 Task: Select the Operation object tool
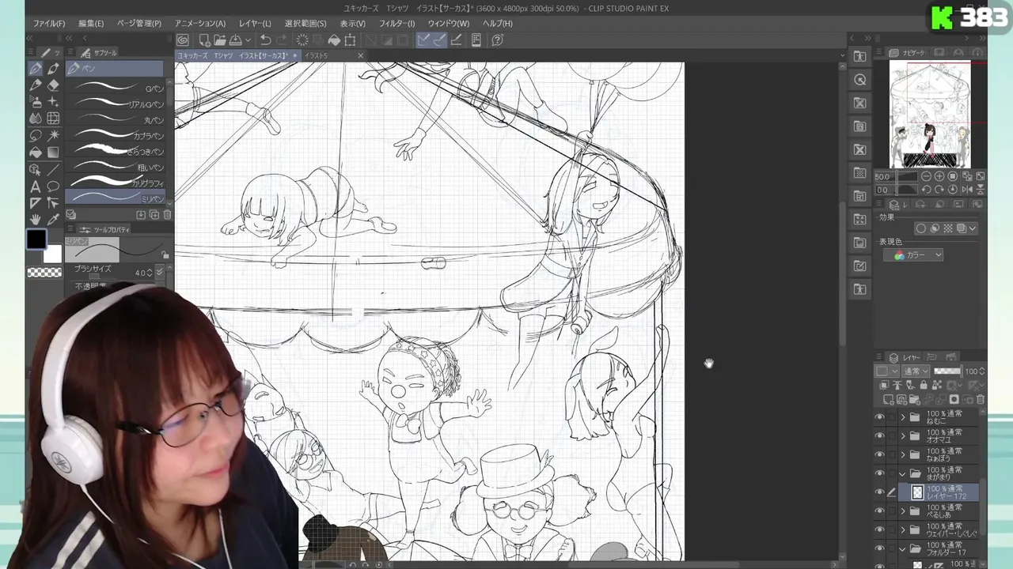pyautogui.click(x=36, y=170)
